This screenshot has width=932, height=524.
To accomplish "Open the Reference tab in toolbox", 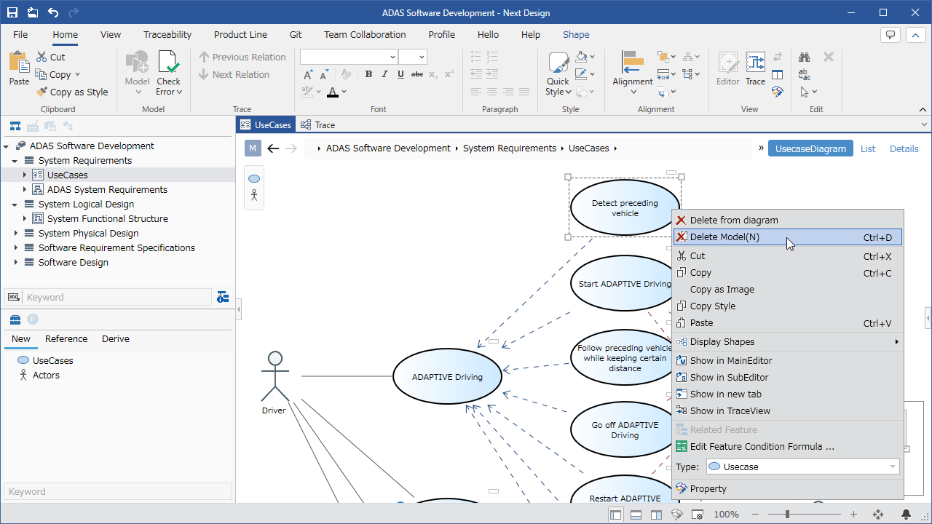I will (x=66, y=338).
